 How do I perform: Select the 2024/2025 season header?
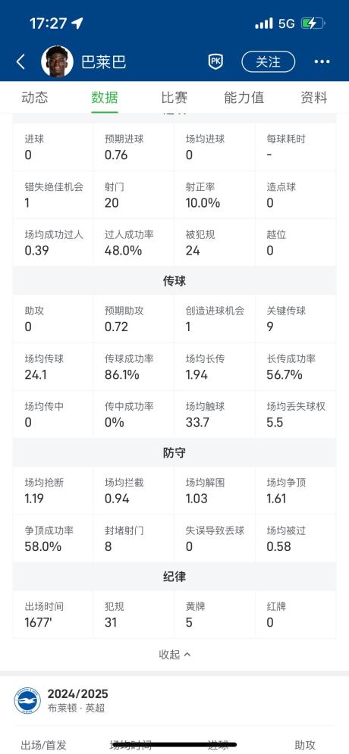click(x=77, y=694)
